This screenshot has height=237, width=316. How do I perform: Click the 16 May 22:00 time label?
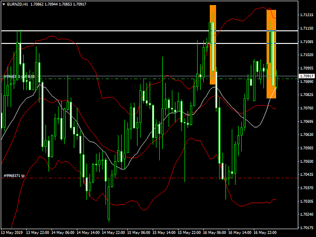pyautogui.click(x=265, y=232)
